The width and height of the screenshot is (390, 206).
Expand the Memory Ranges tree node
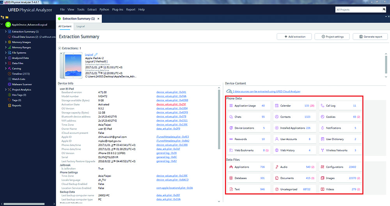[x=6, y=48]
